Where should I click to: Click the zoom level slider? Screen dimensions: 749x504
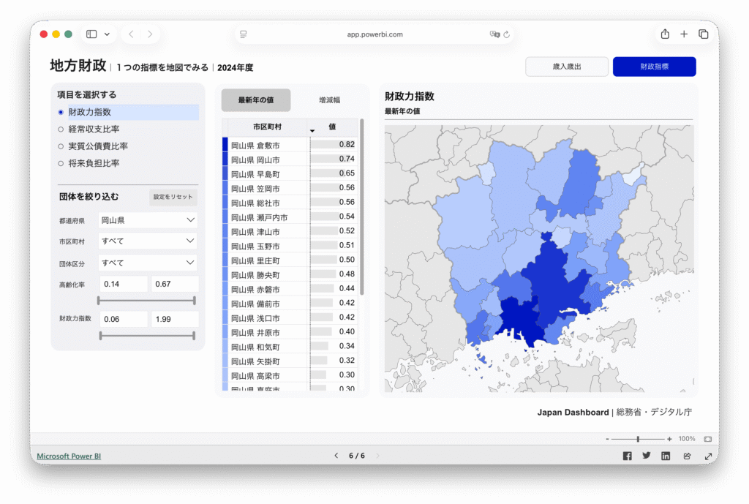click(638, 439)
